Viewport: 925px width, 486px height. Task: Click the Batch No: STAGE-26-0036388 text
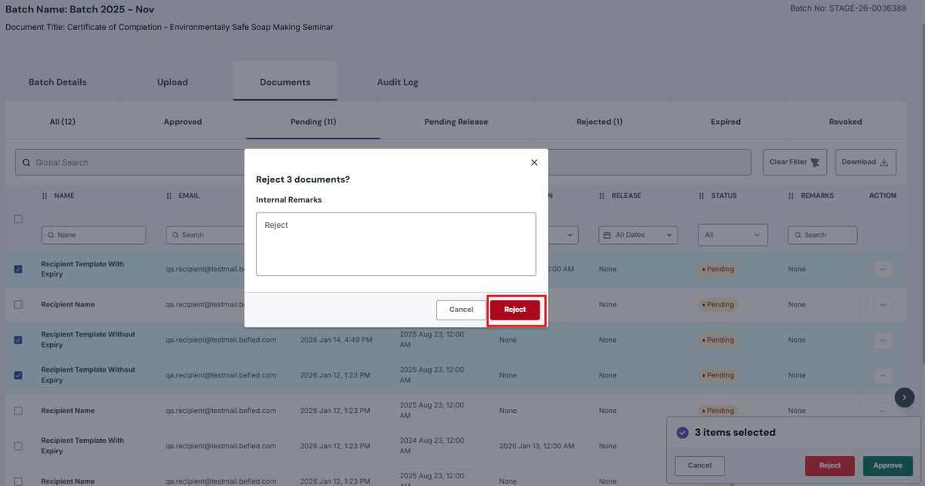tap(848, 8)
